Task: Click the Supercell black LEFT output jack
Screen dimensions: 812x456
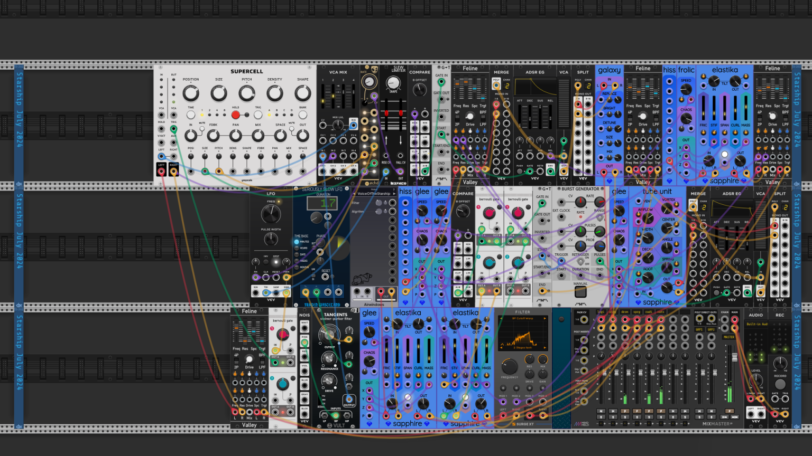Action: point(161,172)
